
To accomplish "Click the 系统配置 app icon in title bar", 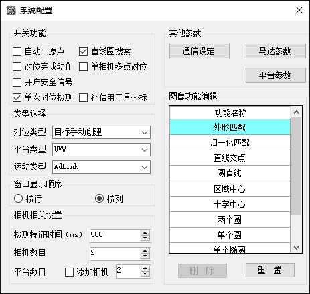I will tap(11, 10).
